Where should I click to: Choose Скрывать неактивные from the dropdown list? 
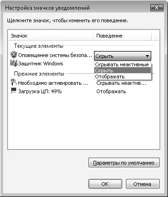coord(122,64)
